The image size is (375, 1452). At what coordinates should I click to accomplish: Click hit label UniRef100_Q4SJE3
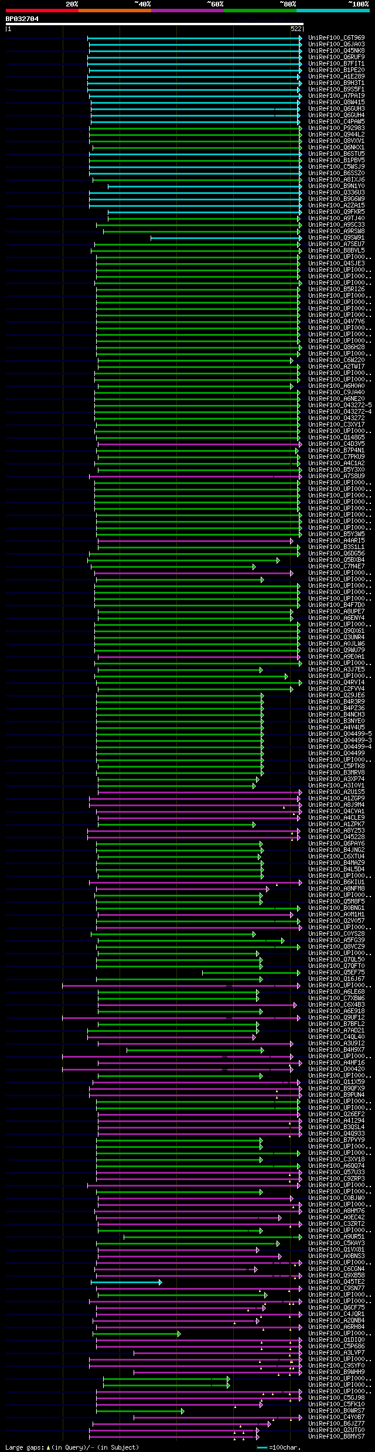pyautogui.click(x=336, y=264)
